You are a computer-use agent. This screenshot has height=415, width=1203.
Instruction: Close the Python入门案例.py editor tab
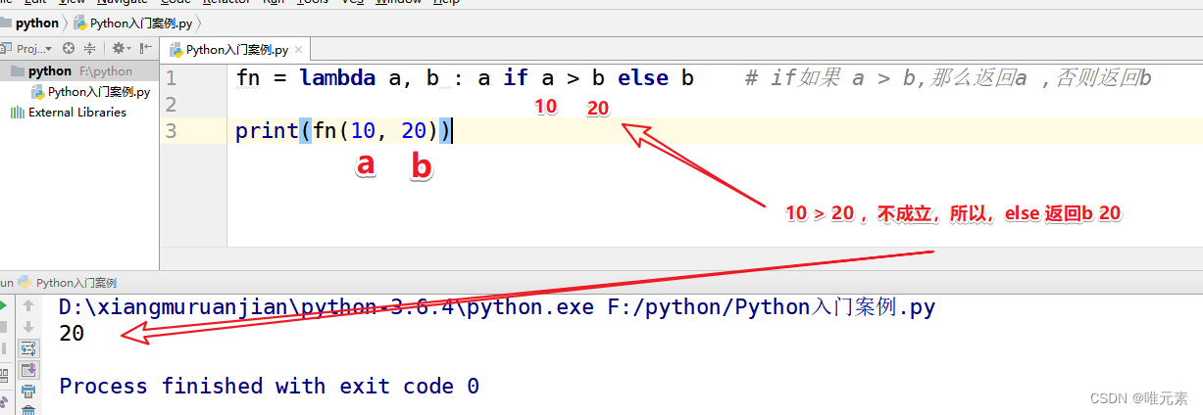click(296, 50)
